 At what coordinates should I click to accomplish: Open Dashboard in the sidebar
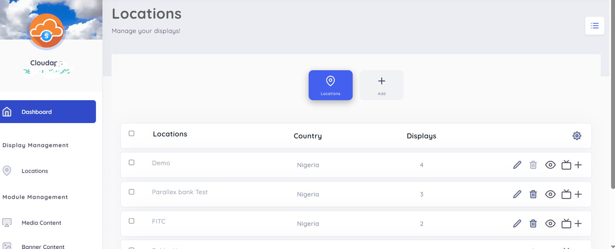point(48,112)
